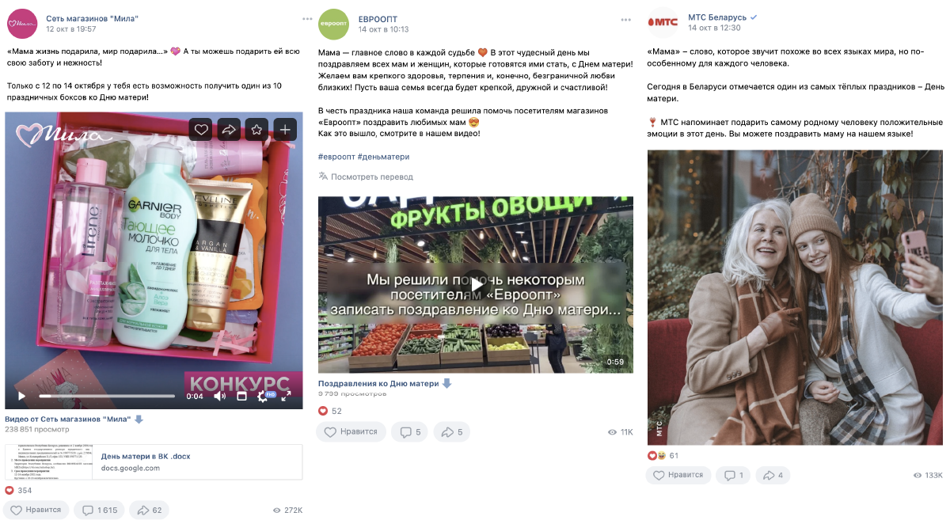Open the День матери в ВК .docx attachment
The image size is (950, 524).
coord(154,461)
